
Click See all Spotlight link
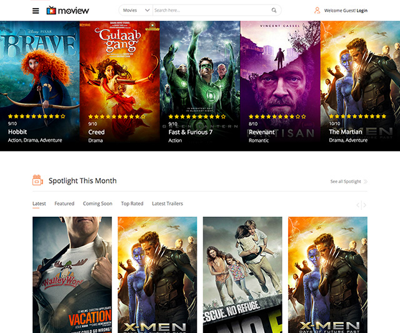click(346, 182)
